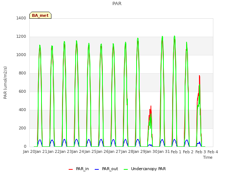Click the blue PAR_out legend swatch
Viewport: 235px width, 176px height.
(x=97, y=169)
